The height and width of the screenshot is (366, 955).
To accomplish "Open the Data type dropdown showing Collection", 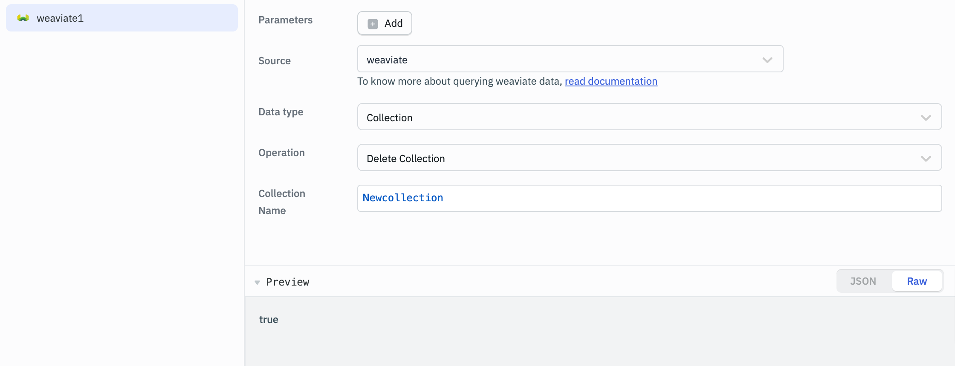I will (649, 117).
